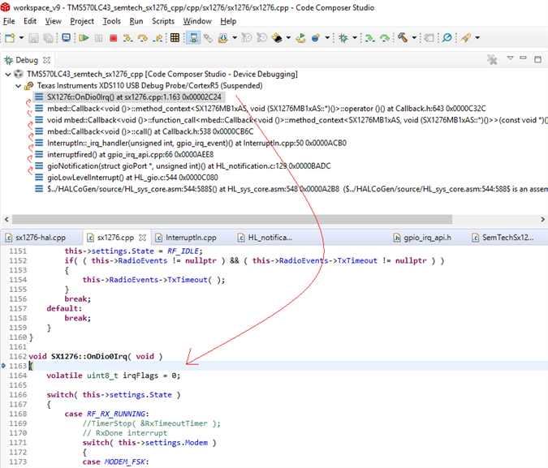Click the Save icon in toolbar

point(33,38)
